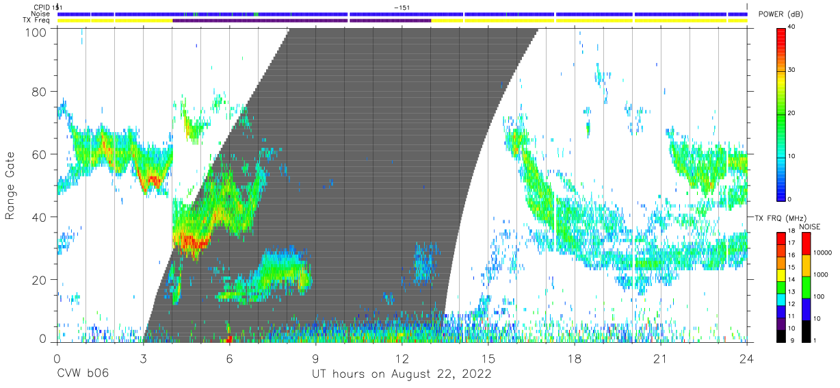Click the 'Range Gate' y-axis title

point(10,185)
